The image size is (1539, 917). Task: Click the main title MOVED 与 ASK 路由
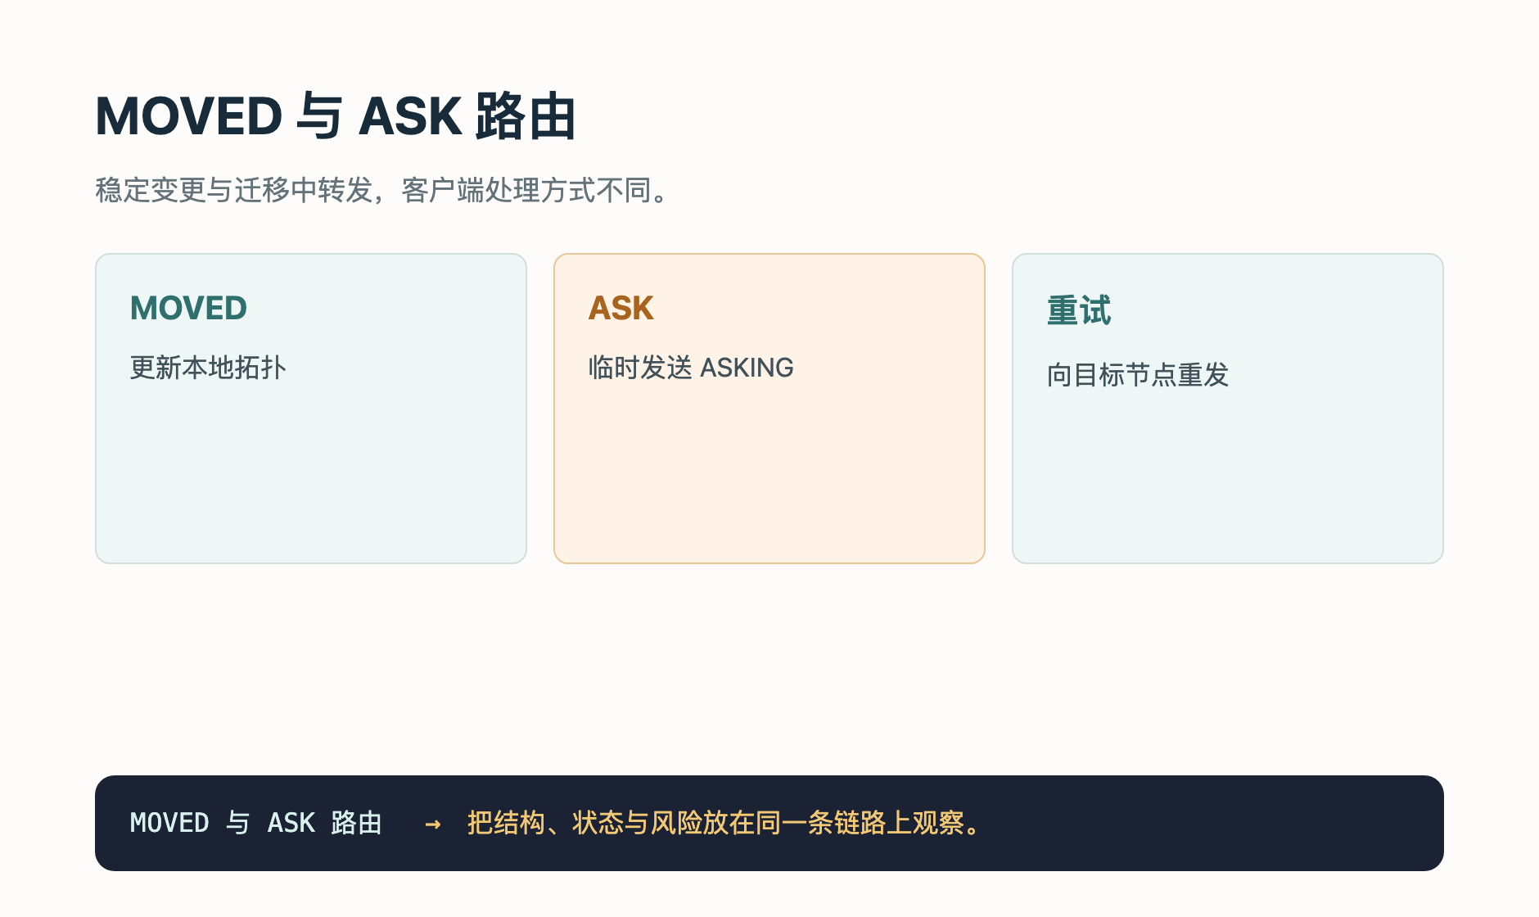pyautogui.click(x=336, y=115)
